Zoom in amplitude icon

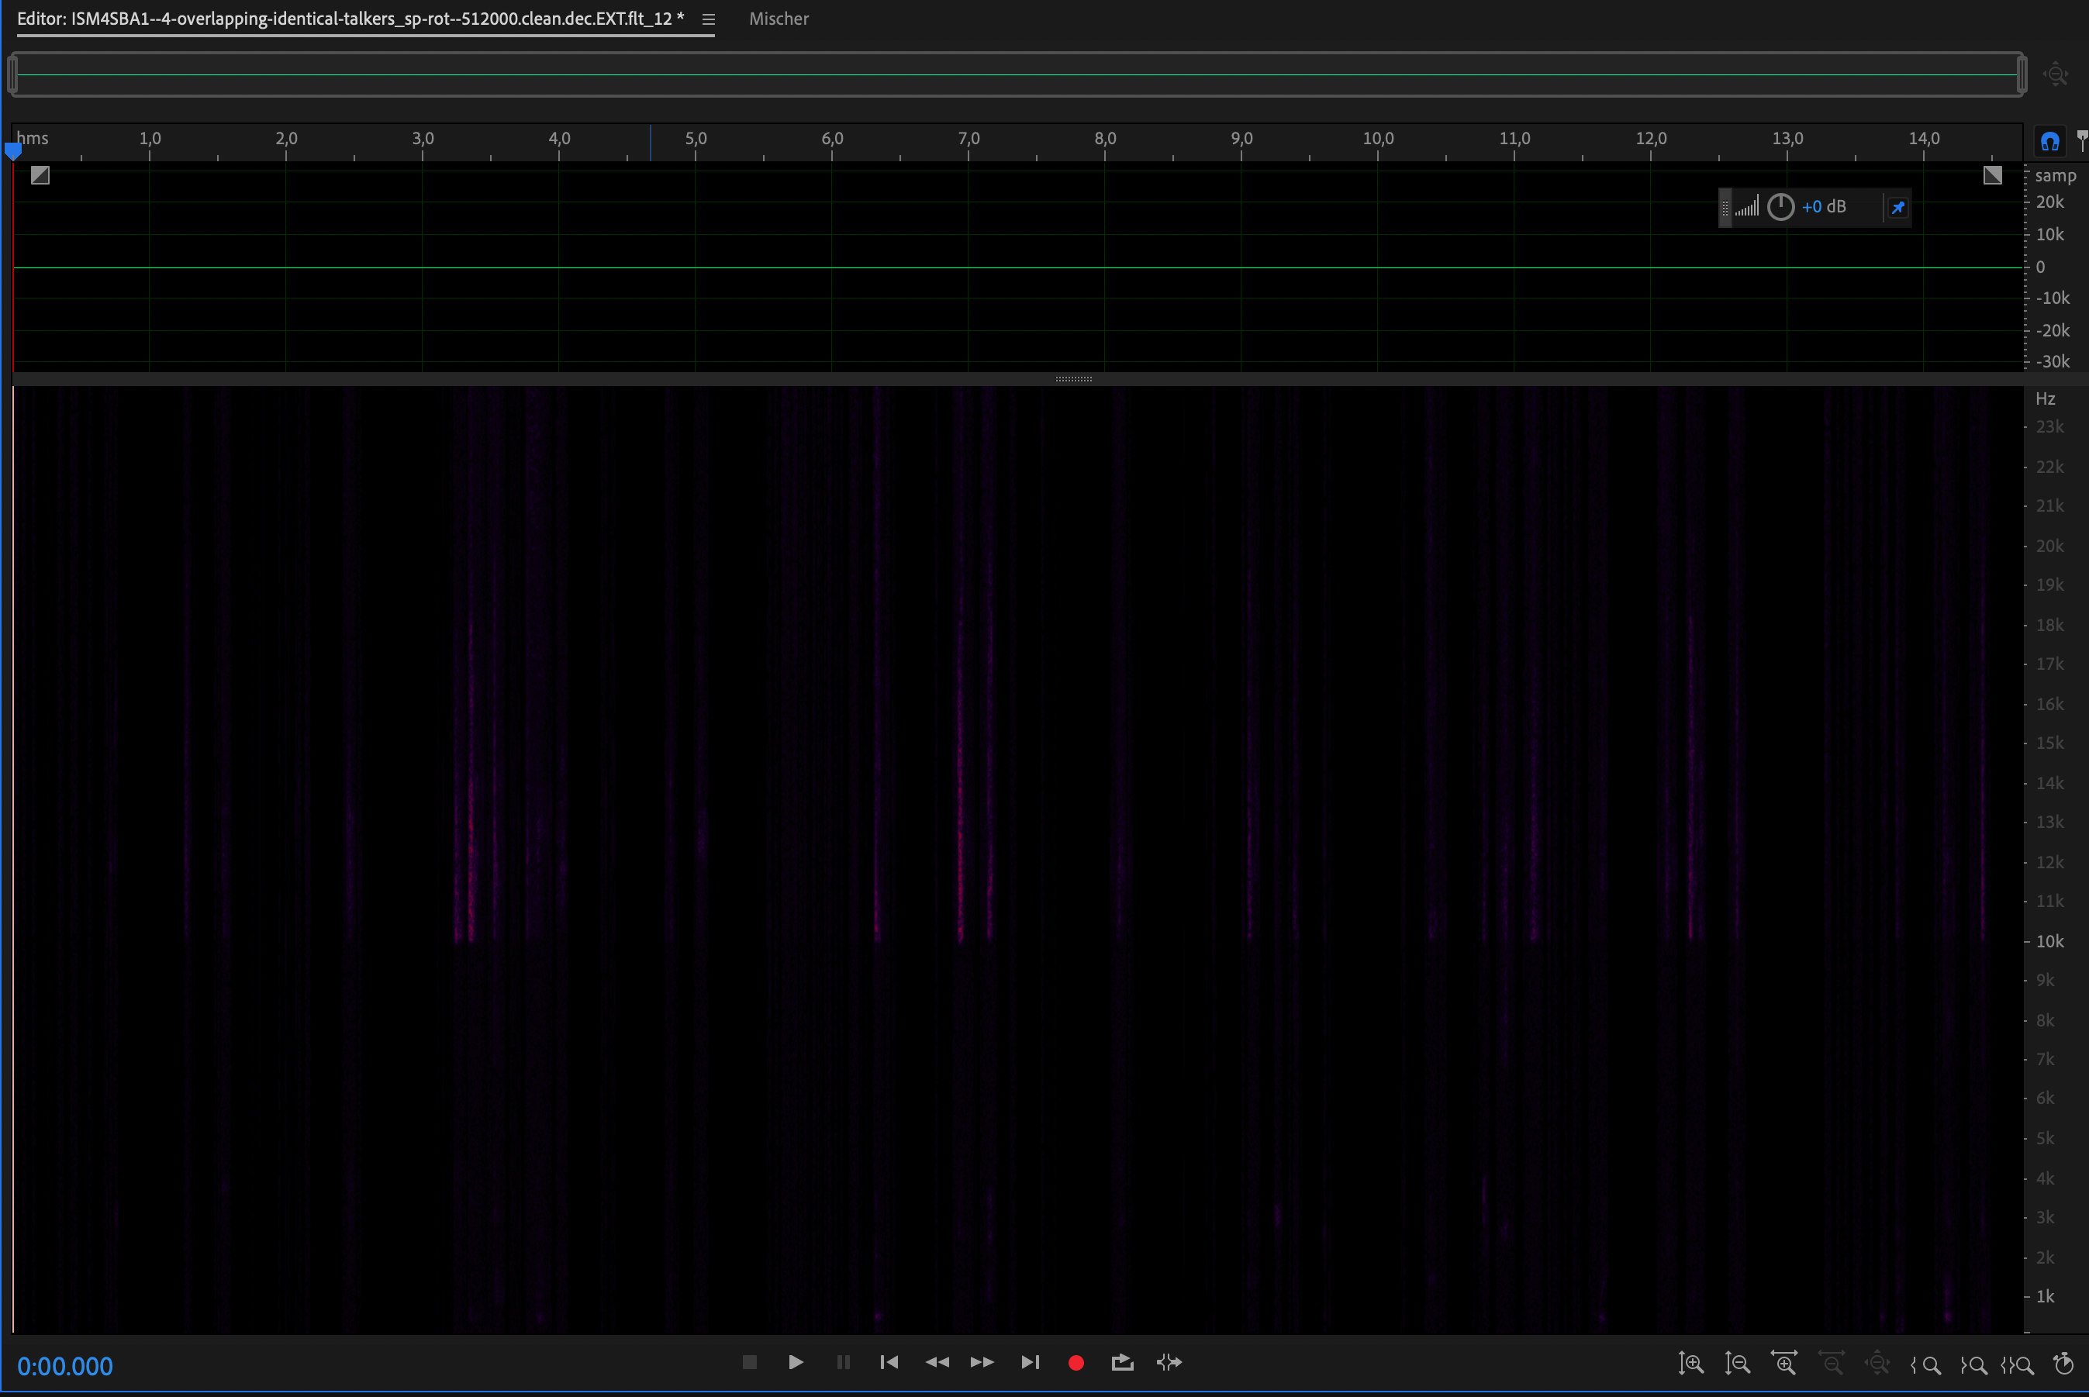pyautogui.click(x=1690, y=1363)
